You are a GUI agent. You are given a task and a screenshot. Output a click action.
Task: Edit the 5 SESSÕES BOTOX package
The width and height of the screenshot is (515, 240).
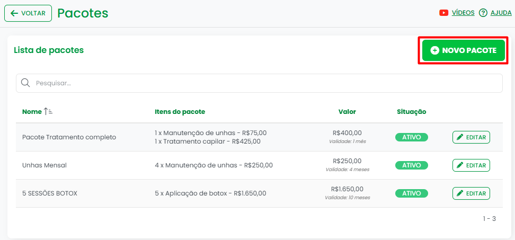tap(471, 193)
